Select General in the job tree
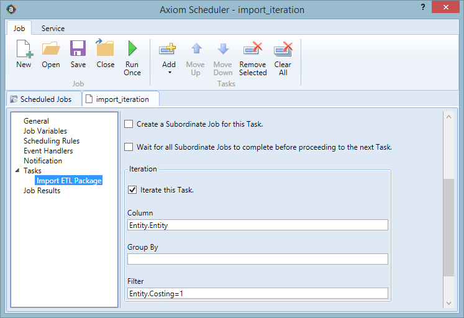Viewport: 464px width, 318px height. [36, 121]
